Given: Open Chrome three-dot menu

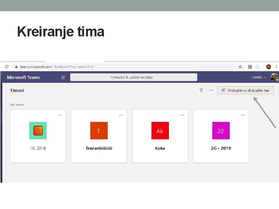Looking at the screenshot, I should 276,67.
